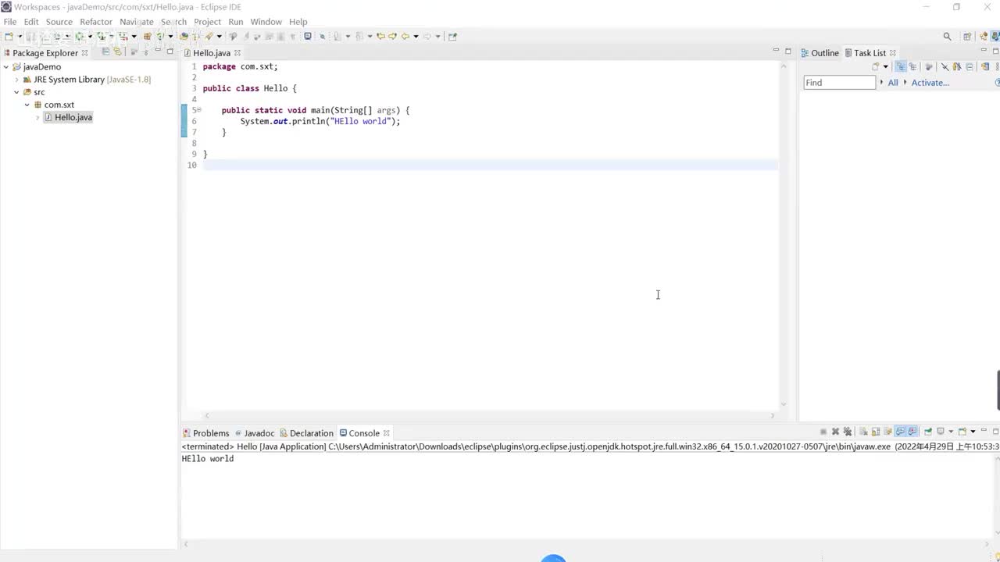Click the New file toolbar icon
1000x562 pixels.
(x=8, y=36)
